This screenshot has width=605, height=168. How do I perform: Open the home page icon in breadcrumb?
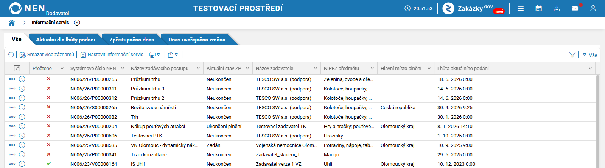[x=12, y=23]
